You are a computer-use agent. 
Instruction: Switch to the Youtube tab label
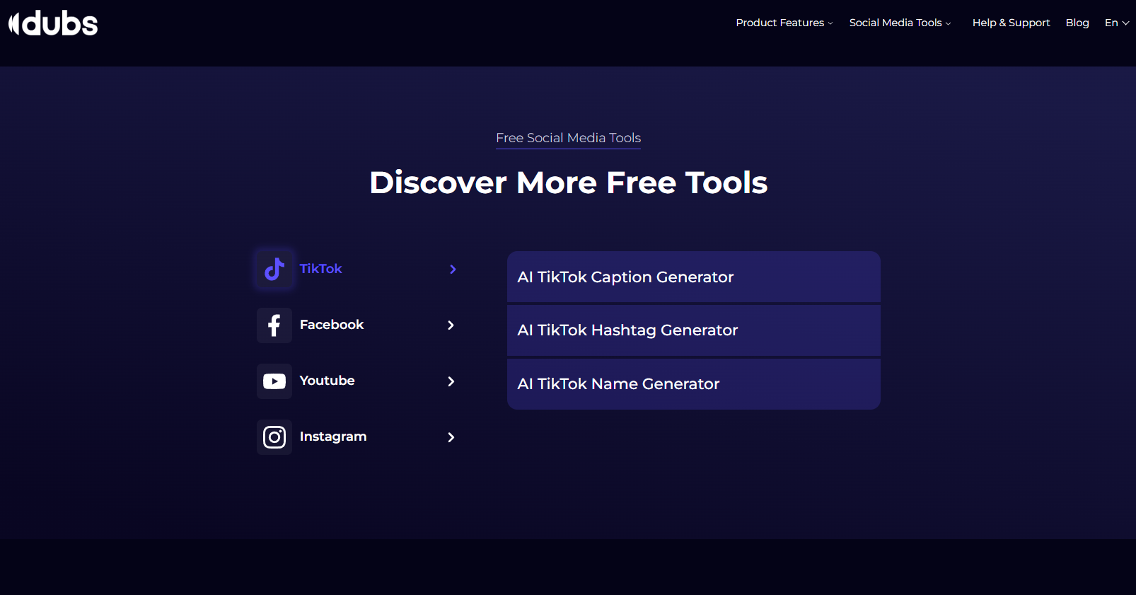point(327,381)
